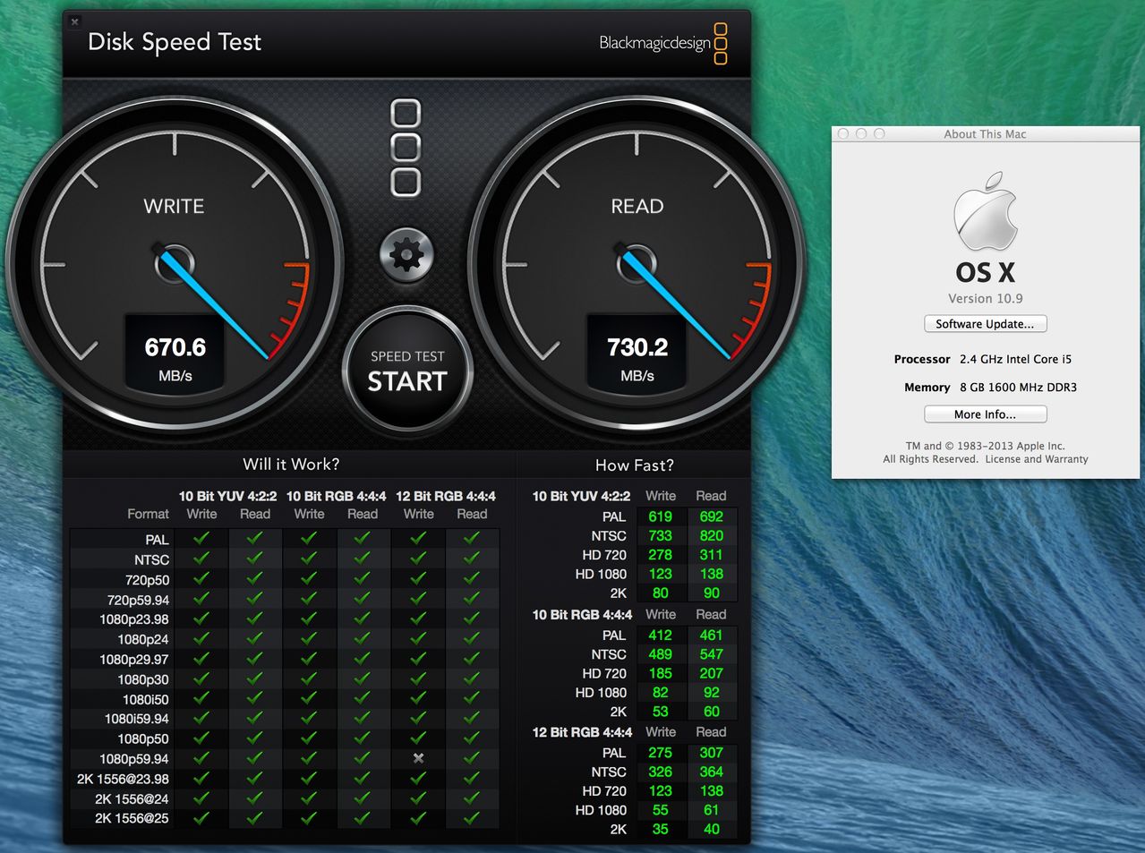Click the Will it Work? panel header

pyautogui.click(x=291, y=465)
